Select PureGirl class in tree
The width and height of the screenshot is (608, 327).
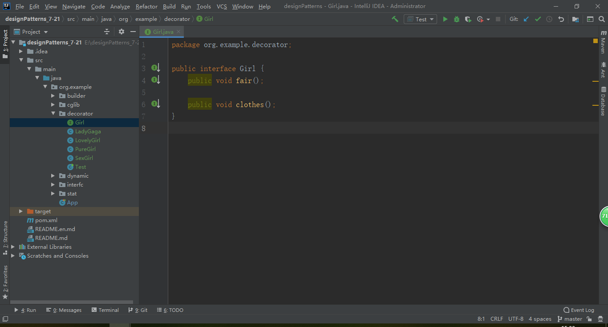pyautogui.click(x=85, y=149)
